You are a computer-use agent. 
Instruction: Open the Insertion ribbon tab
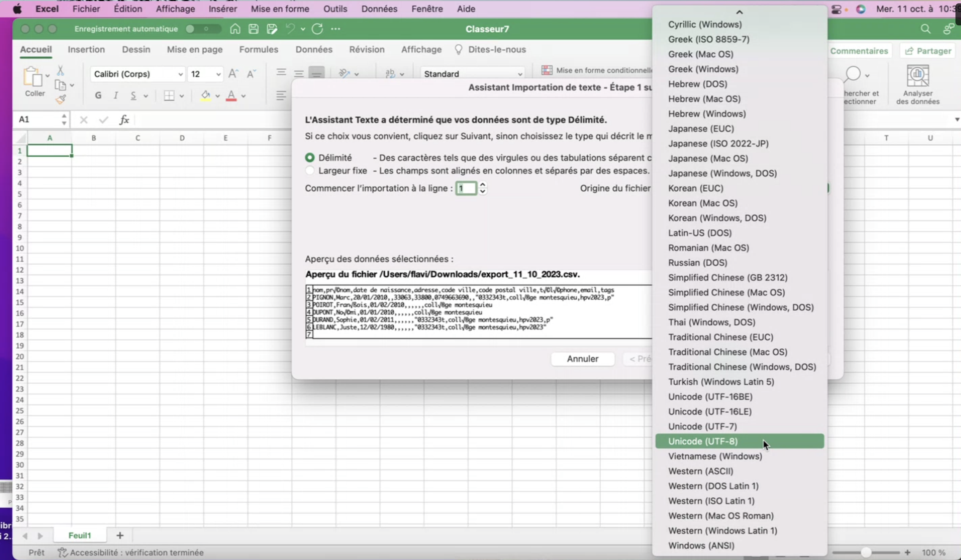coord(86,49)
